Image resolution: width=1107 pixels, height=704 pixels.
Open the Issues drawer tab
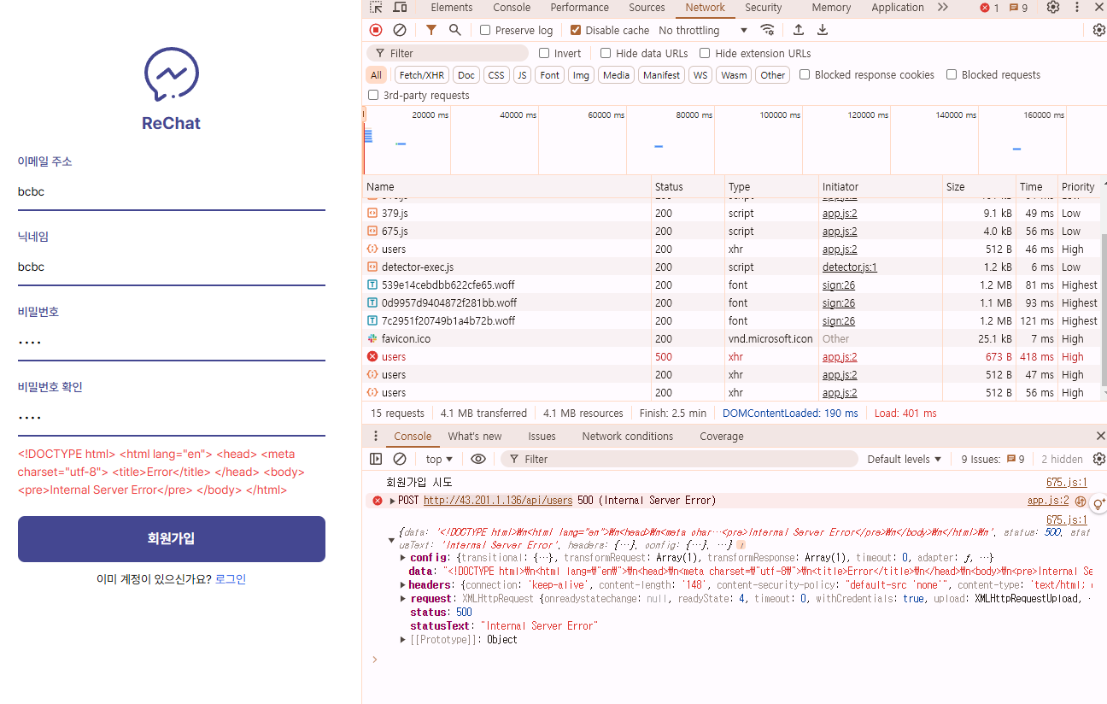(542, 436)
